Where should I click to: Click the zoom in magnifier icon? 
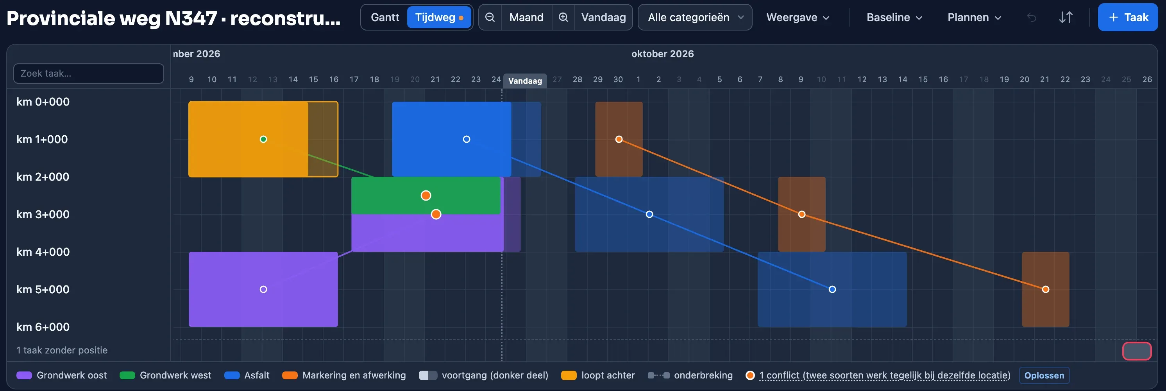click(x=563, y=17)
